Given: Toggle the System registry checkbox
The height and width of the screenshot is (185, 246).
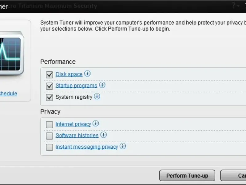Looking at the screenshot, I should 50,97.
